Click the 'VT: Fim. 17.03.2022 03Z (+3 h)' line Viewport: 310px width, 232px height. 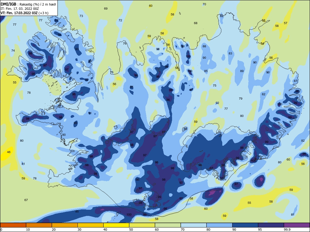point(24,13)
